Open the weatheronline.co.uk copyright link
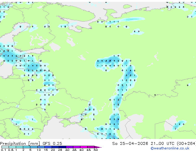Viewport: 196px width, 151px height. click(x=170, y=148)
